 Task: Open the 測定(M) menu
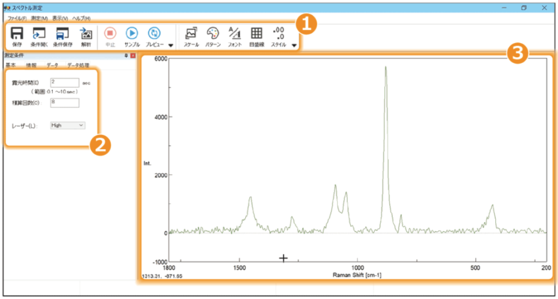point(39,19)
